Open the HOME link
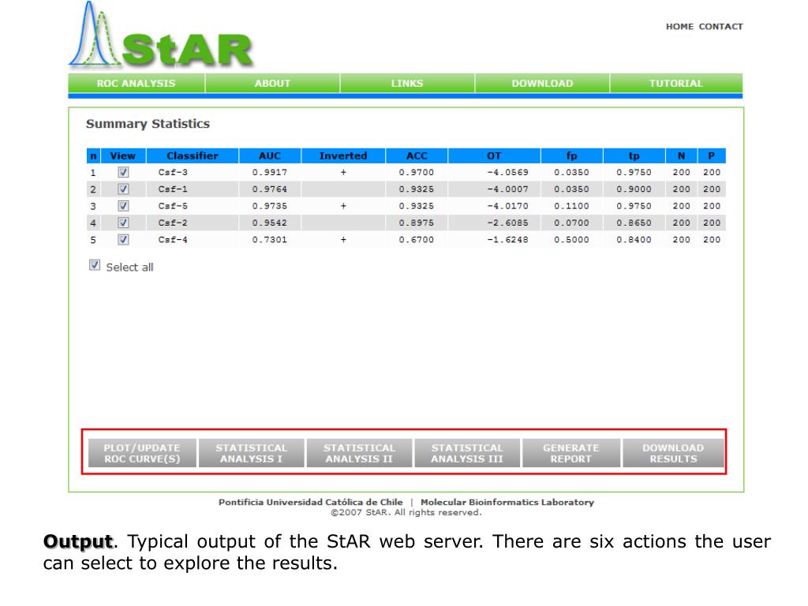The height and width of the screenshot is (606, 808). [x=679, y=27]
